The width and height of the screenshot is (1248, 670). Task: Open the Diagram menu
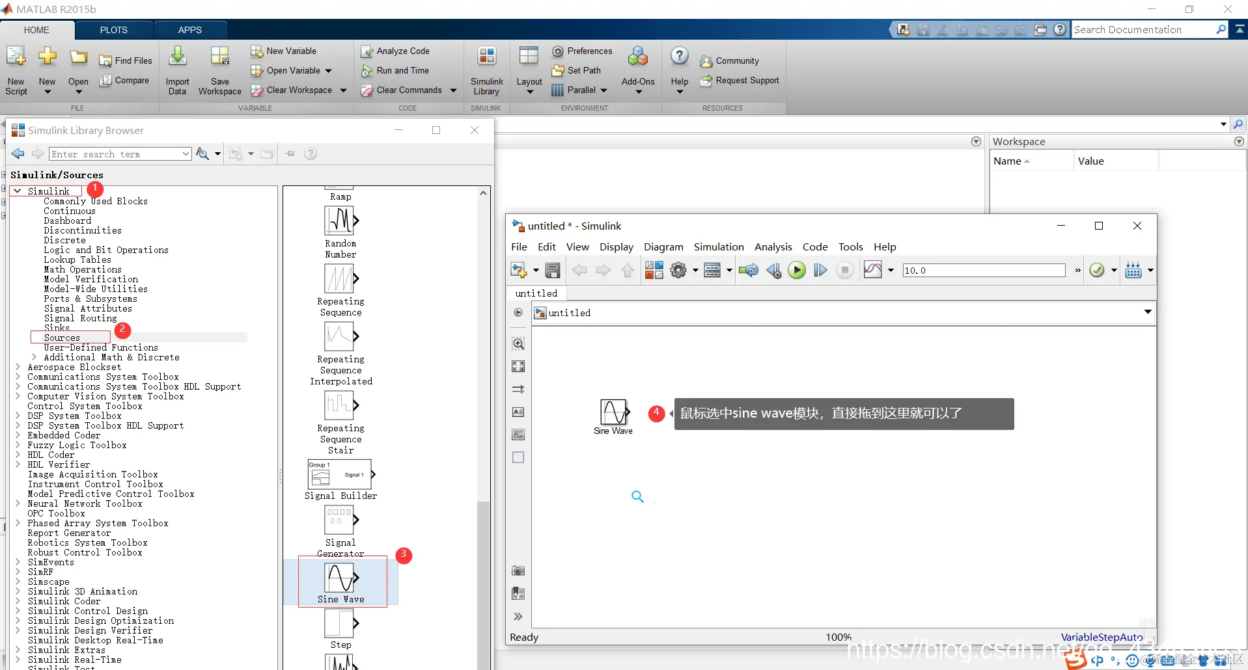coord(663,247)
